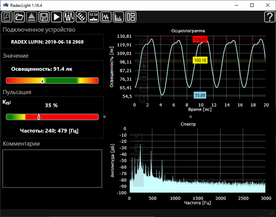
Task: Open a saved file with folder icon
Action: pyautogui.click(x=19, y=17)
